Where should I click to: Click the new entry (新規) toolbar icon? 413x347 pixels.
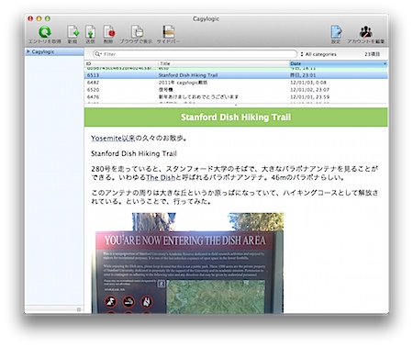[73, 32]
